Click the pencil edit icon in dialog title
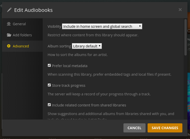This screenshot has height=139, width=190. point(9,10)
